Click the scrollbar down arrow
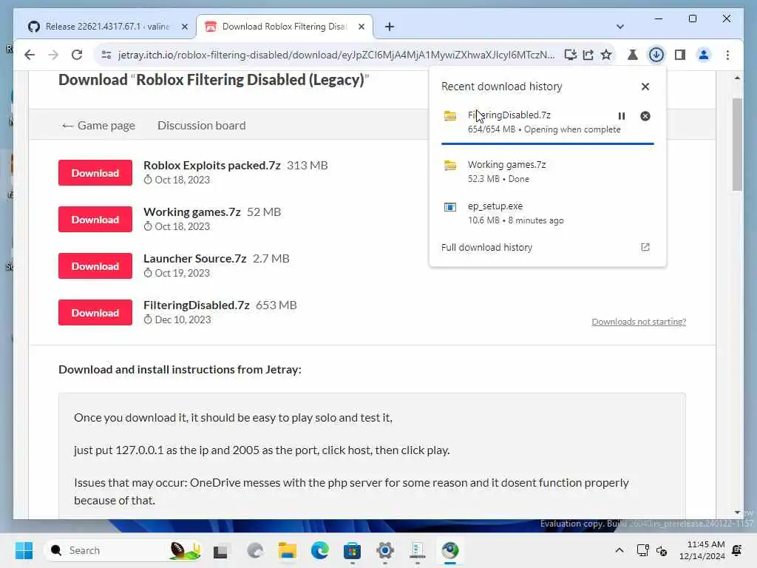This screenshot has height=568, width=757. [x=737, y=512]
